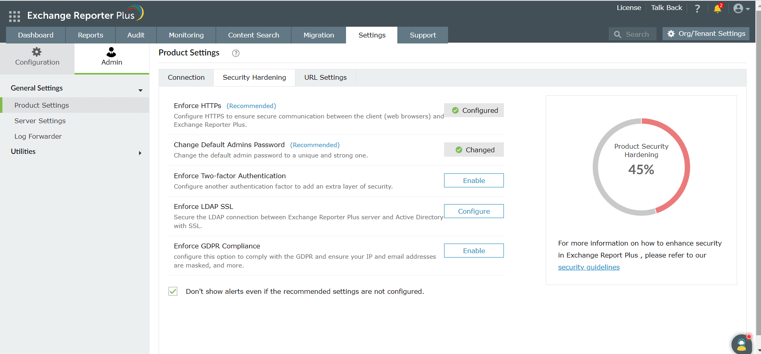Go to the Dashboard tab

pyautogui.click(x=36, y=35)
